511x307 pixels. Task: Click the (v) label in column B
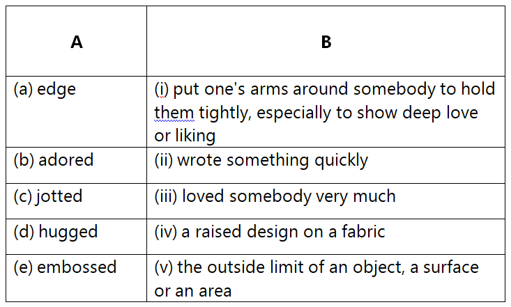pos(164,267)
